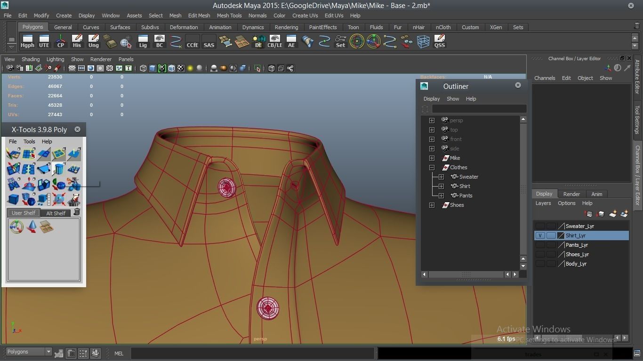Click the lattice cube shelf icon
Viewport: 643px width, 361px height.
pos(423,41)
